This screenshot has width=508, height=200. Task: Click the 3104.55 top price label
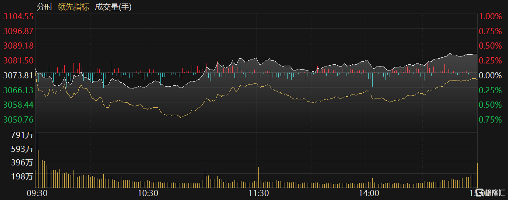pyautogui.click(x=18, y=17)
